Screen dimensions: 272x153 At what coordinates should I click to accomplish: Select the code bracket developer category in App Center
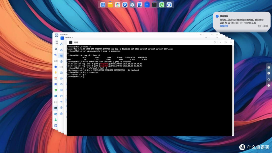[61, 90]
